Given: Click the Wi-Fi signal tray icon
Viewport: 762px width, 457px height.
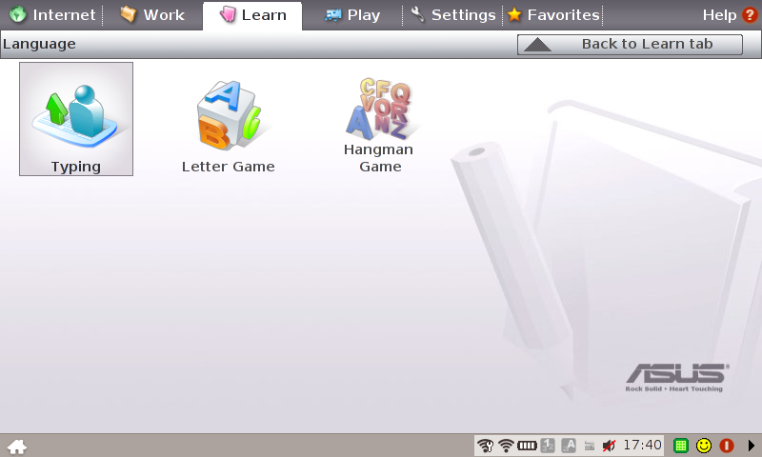Looking at the screenshot, I should pyautogui.click(x=506, y=446).
